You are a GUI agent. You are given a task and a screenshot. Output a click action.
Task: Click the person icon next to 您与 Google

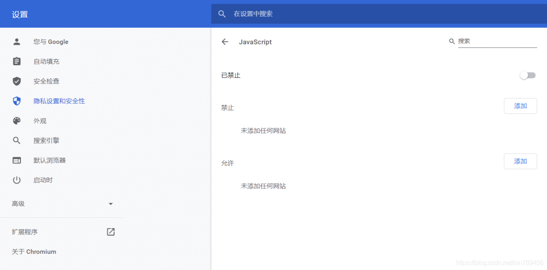(17, 42)
